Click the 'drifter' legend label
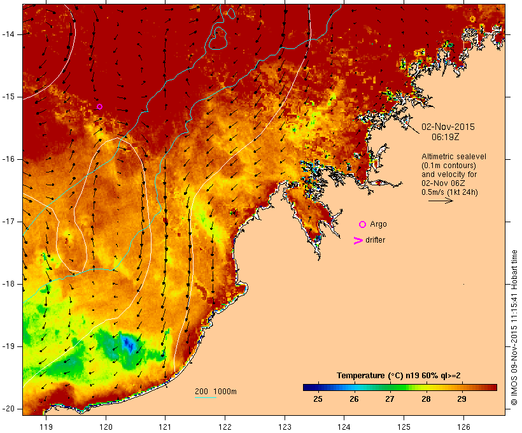The height and width of the screenshot is (433, 522). (x=375, y=240)
